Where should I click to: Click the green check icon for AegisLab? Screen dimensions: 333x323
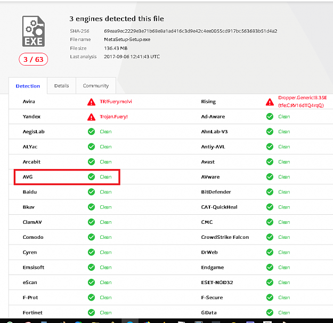[x=91, y=132]
